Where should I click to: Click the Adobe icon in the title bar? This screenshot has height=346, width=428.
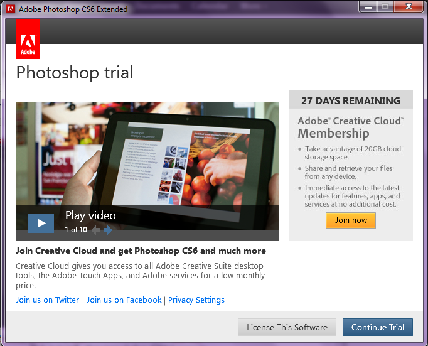11,9
